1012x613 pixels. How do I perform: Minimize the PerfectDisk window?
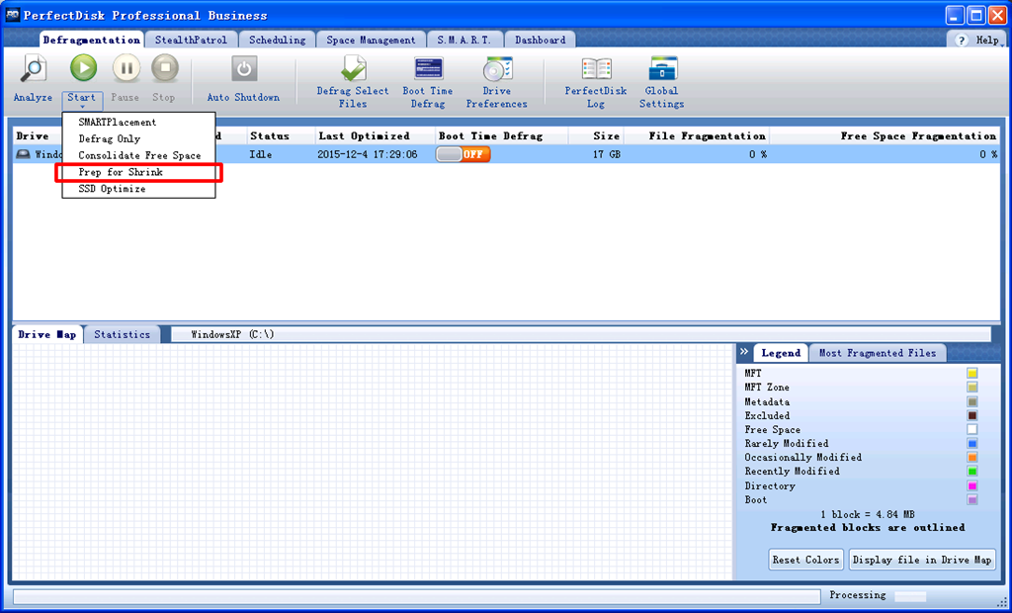click(x=956, y=15)
